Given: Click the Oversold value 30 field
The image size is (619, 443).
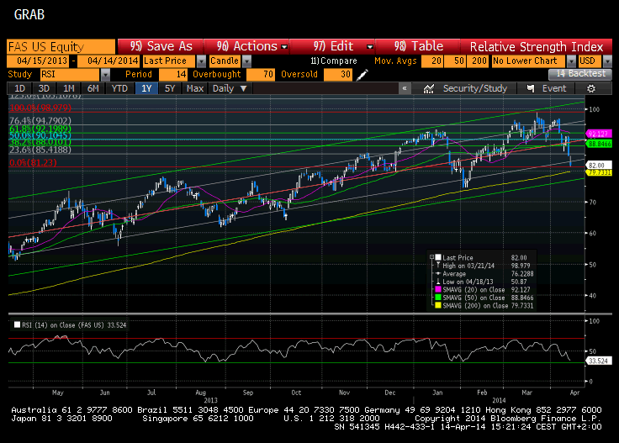Looking at the screenshot, I should click(x=337, y=75).
